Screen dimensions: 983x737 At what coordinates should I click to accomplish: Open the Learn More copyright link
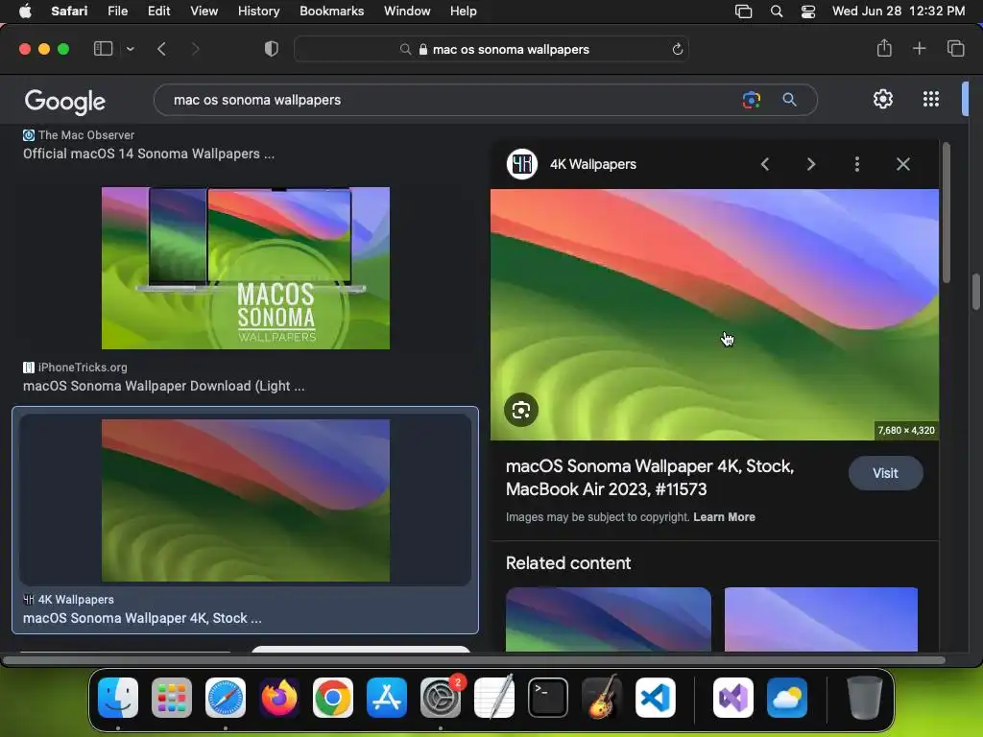coord(724,517)
